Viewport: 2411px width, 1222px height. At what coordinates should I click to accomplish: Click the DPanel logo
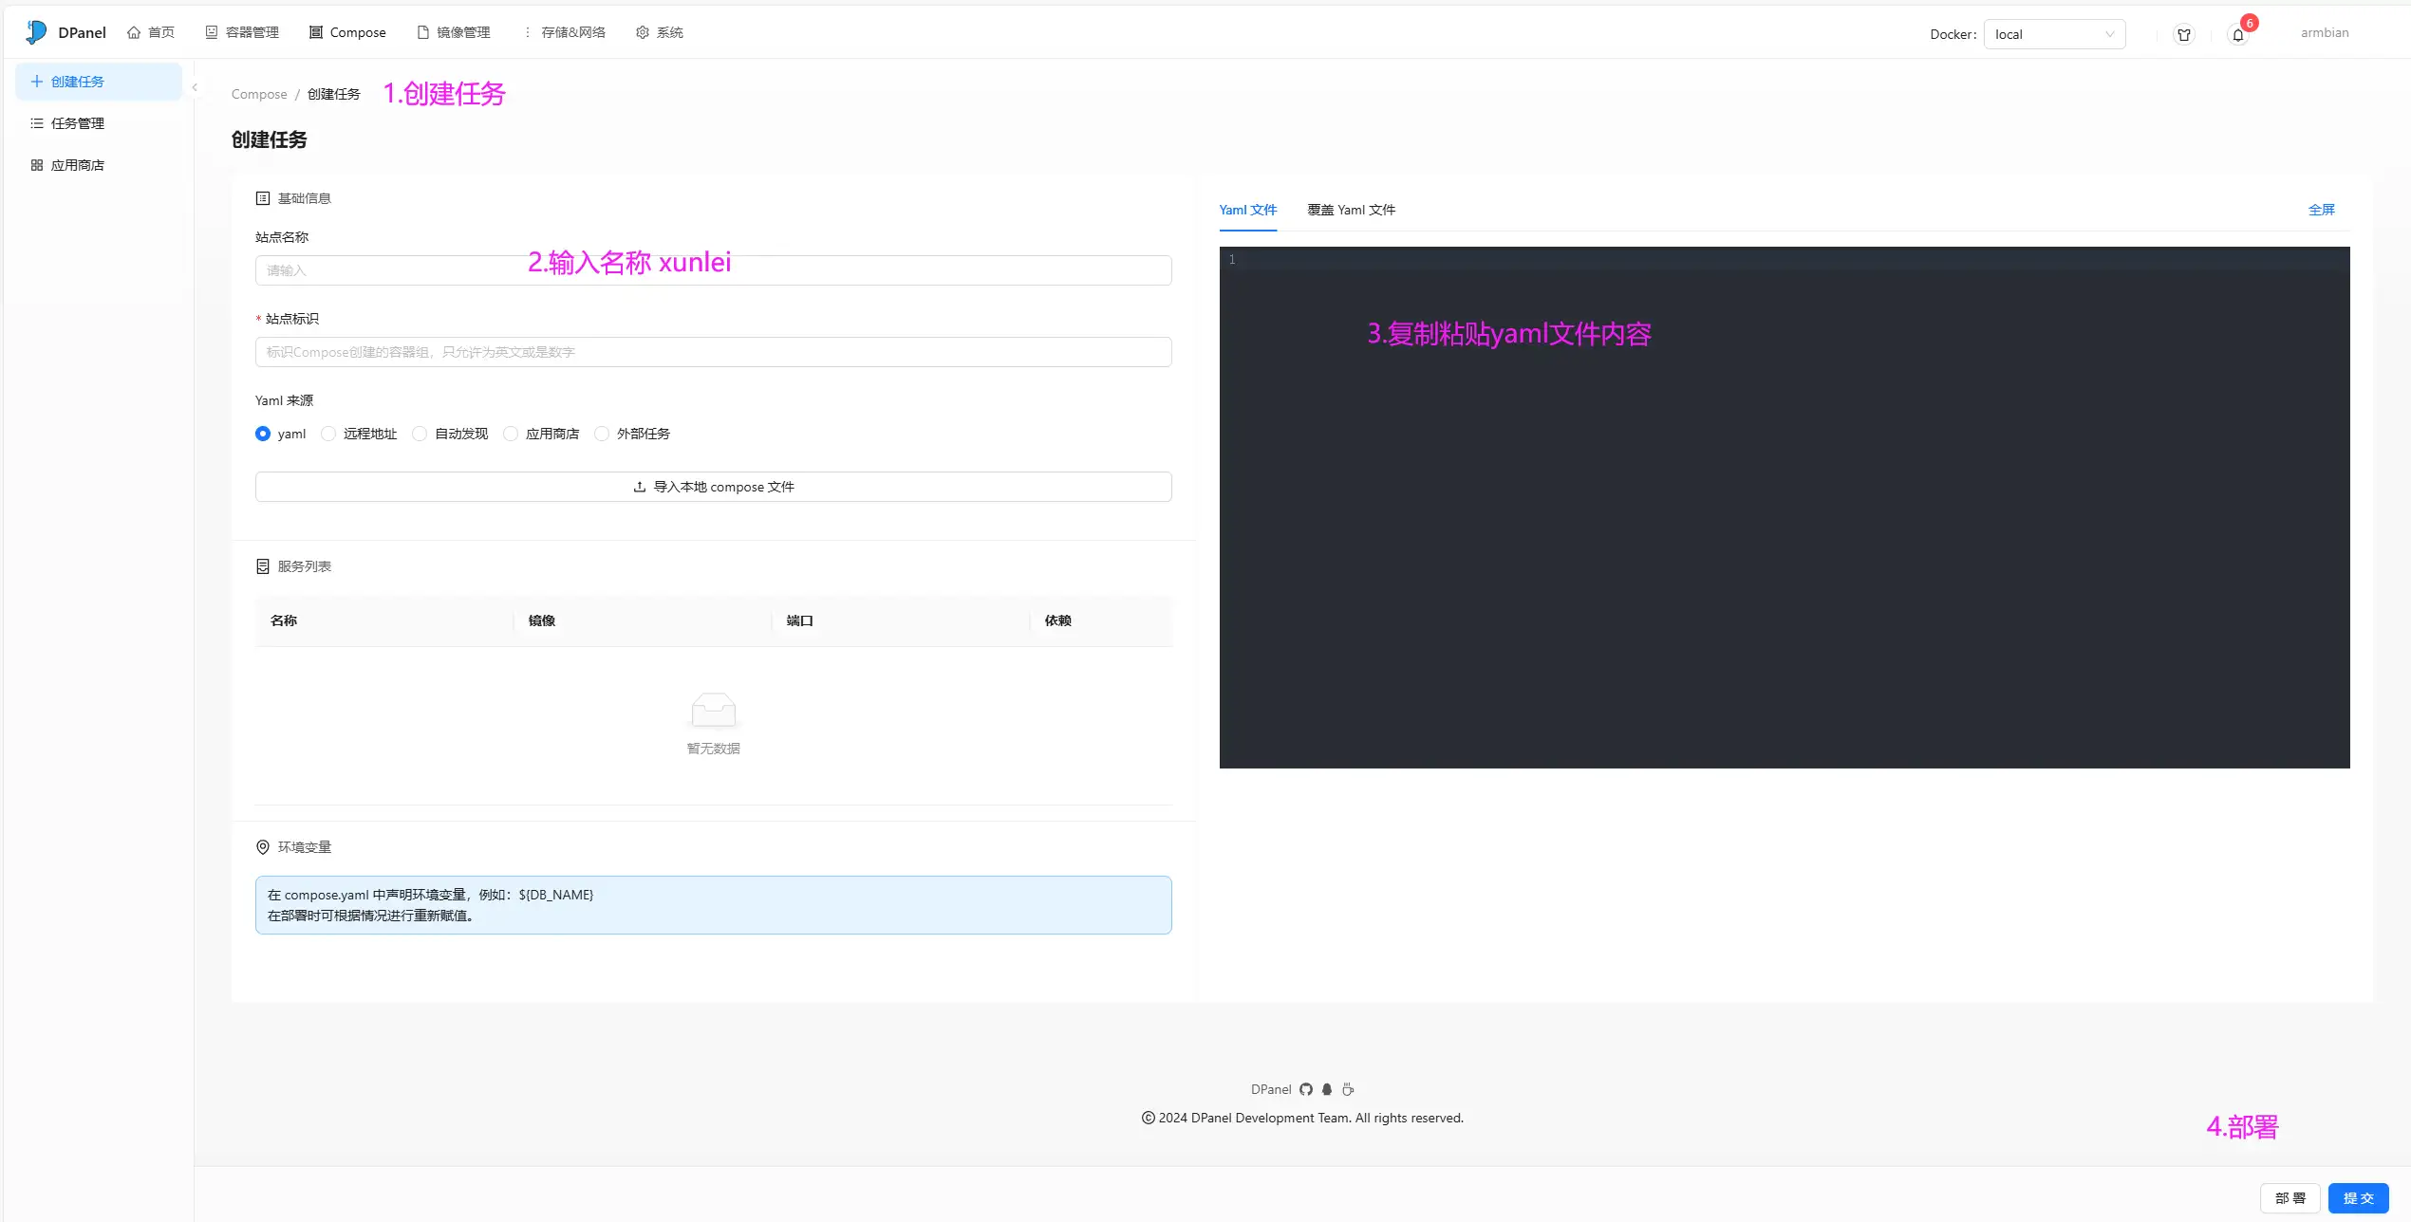[x=36, y=31]
